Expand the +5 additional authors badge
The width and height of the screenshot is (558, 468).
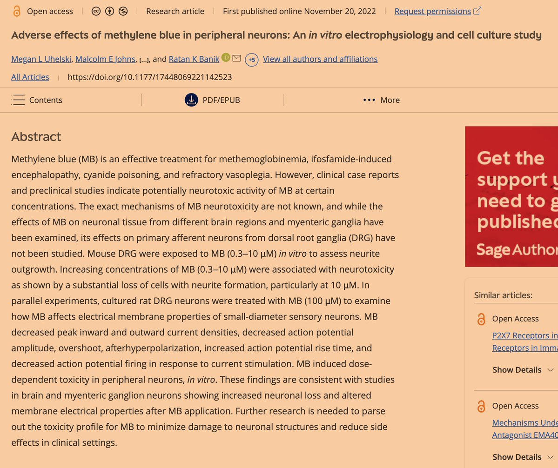(252, 60)
